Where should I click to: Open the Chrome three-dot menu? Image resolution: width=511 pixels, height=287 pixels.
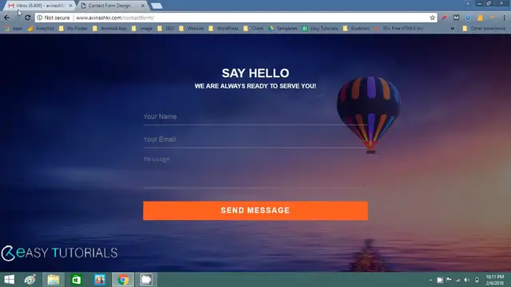pyautogui.click(x=504, y=18)
